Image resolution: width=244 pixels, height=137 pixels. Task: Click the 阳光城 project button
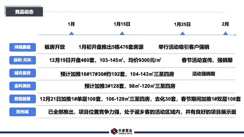tap(23, 112)
